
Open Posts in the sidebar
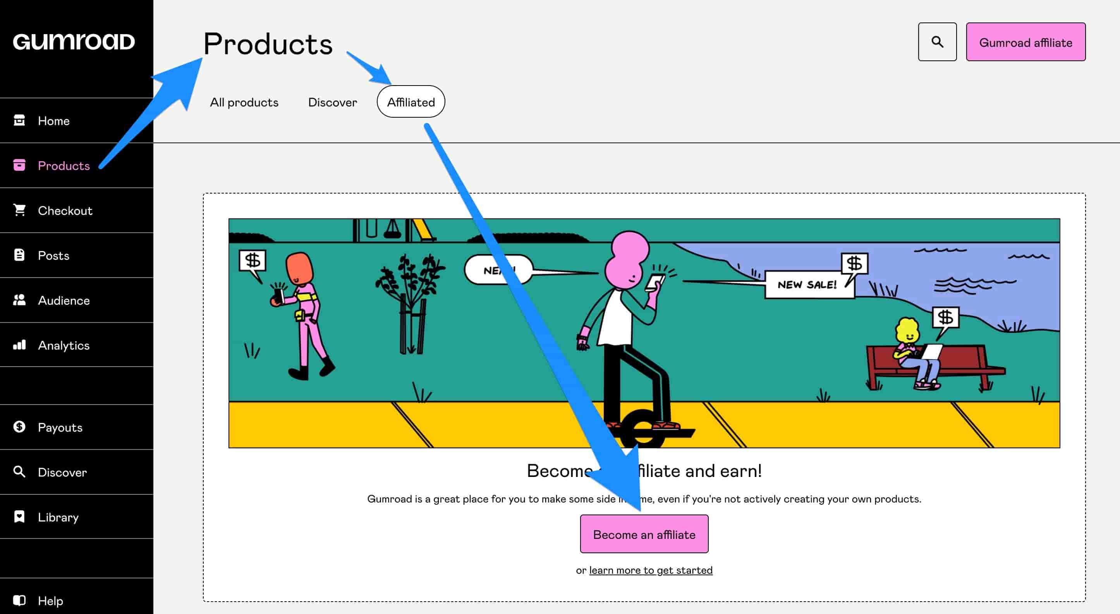point(77,256)
